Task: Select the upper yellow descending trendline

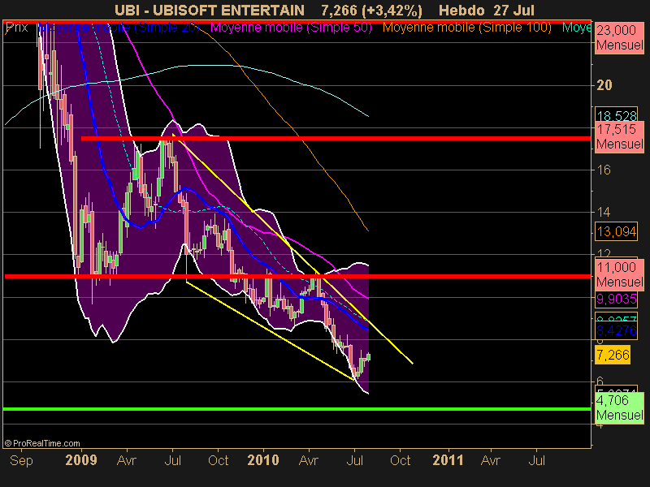Action: (292, 248)
